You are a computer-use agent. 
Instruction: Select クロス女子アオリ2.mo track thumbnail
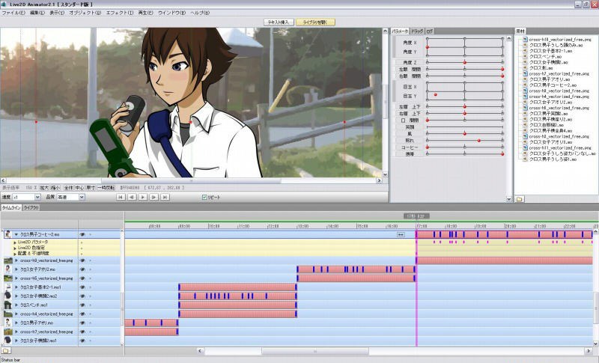pos(7,269)
